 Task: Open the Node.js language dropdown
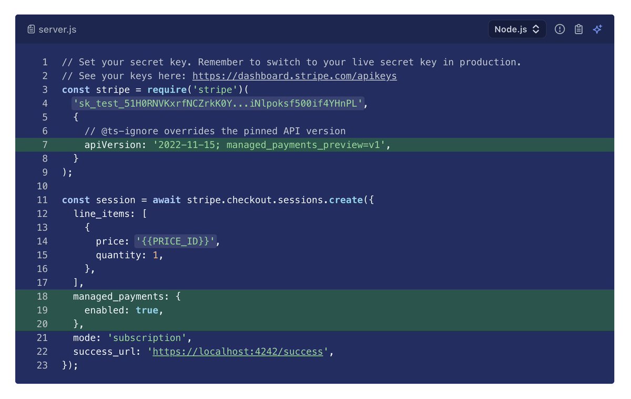[x=517, y=29]
